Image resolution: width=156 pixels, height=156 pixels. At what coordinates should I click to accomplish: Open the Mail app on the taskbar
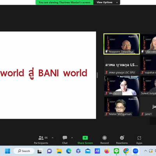[88, 151]
